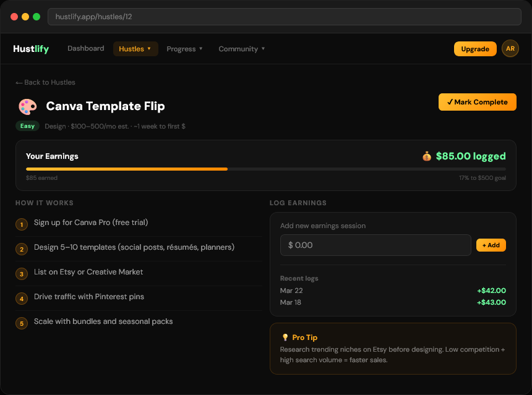
Task: Click the earnings progress bar
Action: [265, 169]
